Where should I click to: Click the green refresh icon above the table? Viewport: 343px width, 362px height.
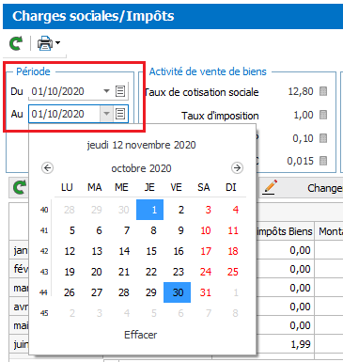pyautogui.click(x=20, y=187)
